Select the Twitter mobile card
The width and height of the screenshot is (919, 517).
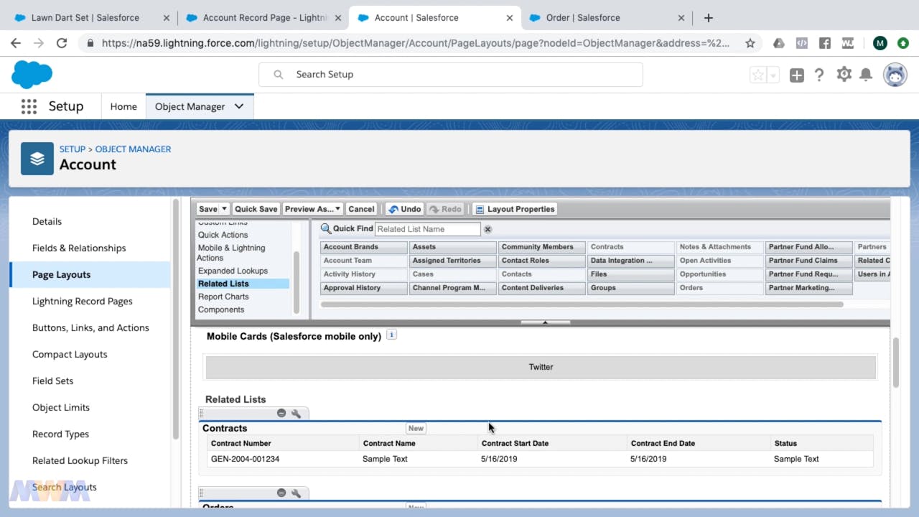point(541,367)
